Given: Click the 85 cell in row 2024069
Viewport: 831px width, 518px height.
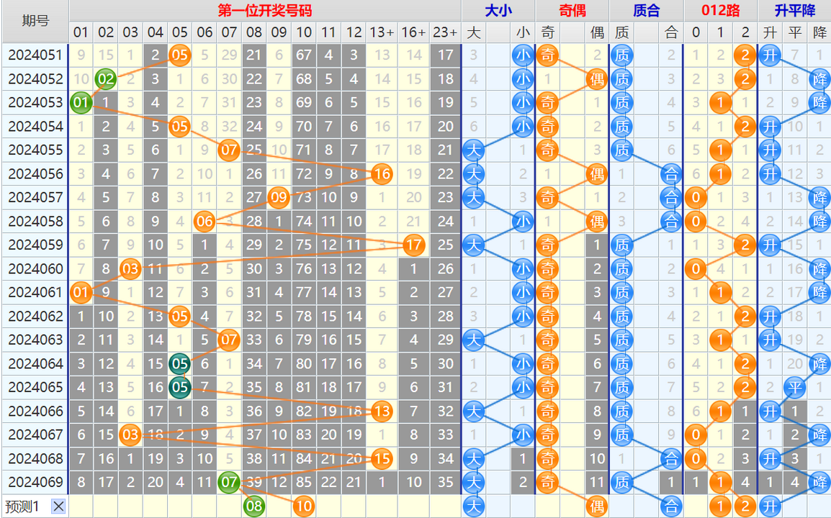Looking at the screenshot, I should coord(304,482).
